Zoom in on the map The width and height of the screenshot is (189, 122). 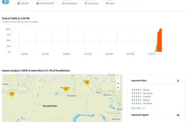118,78
